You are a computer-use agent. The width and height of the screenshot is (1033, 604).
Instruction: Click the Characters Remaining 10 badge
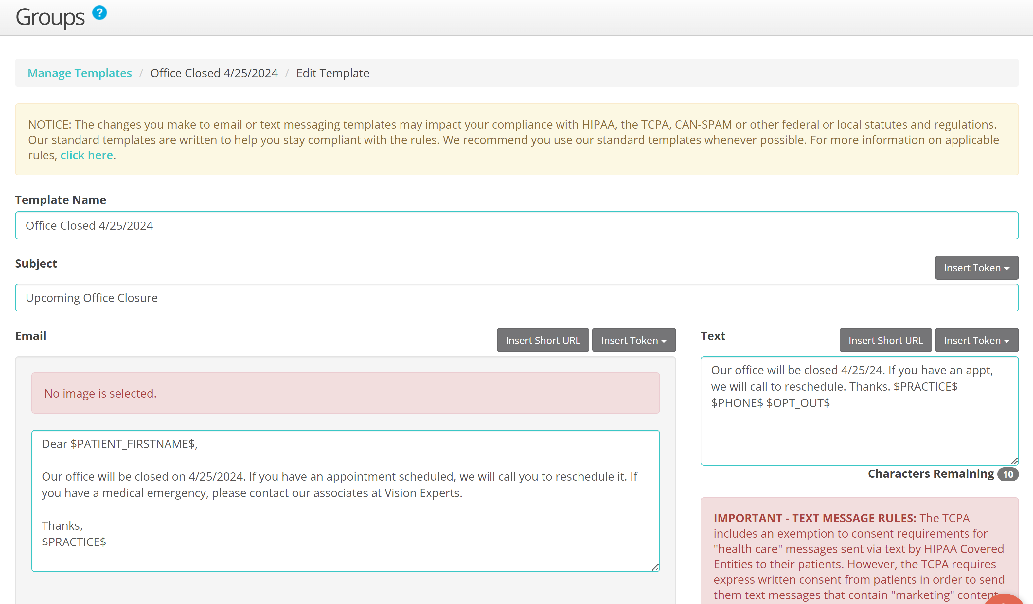[x=1007, y=474]
